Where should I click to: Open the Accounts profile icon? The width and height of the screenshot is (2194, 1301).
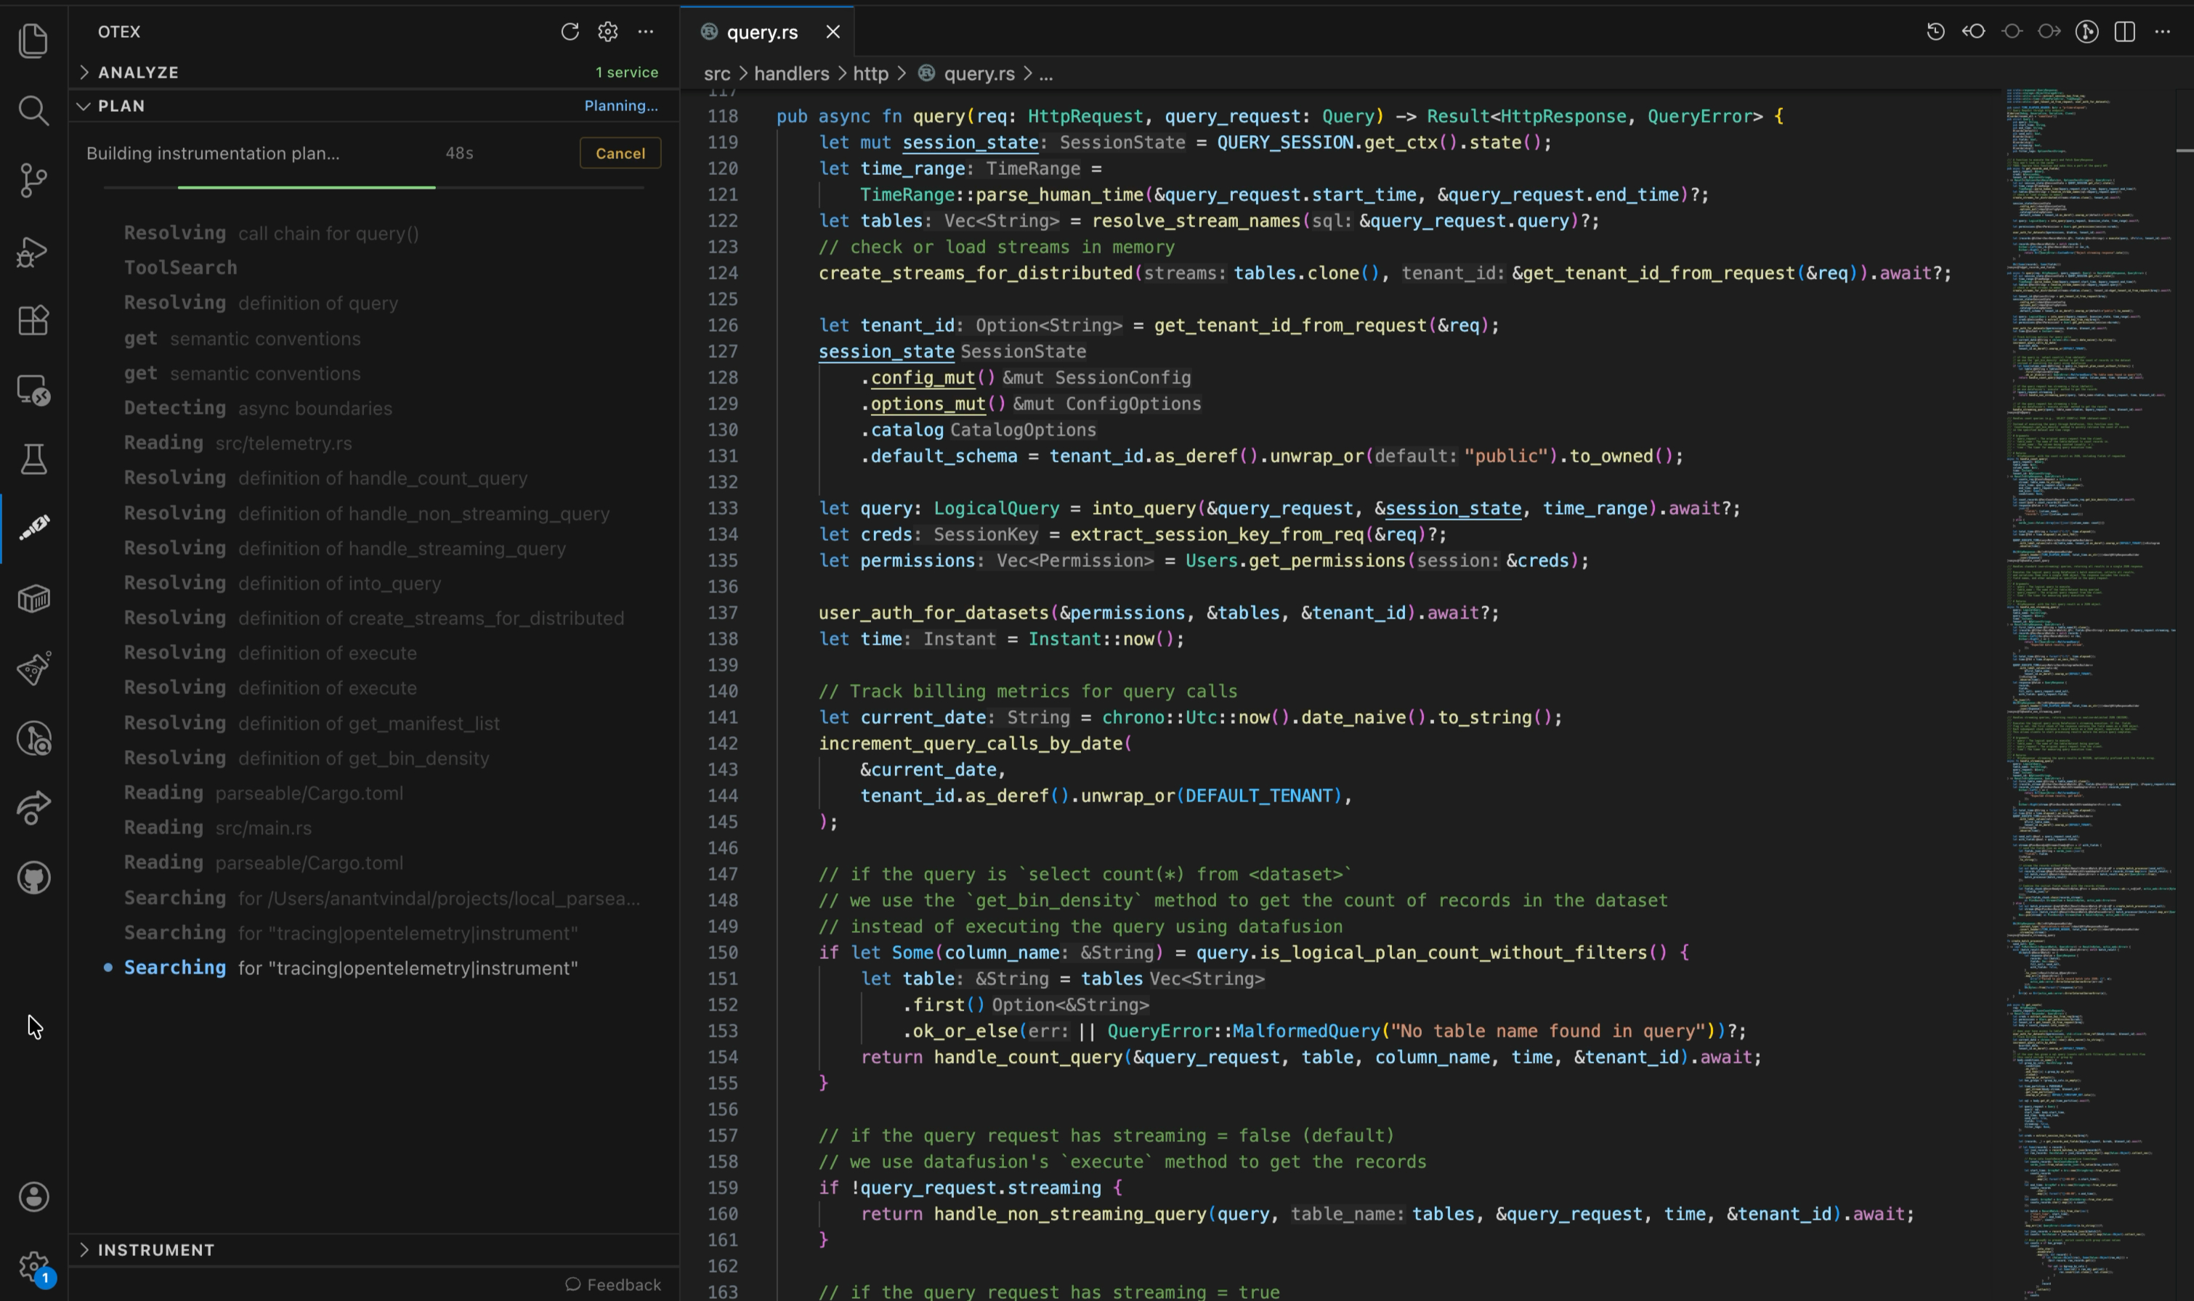(x=33, y=1196)
